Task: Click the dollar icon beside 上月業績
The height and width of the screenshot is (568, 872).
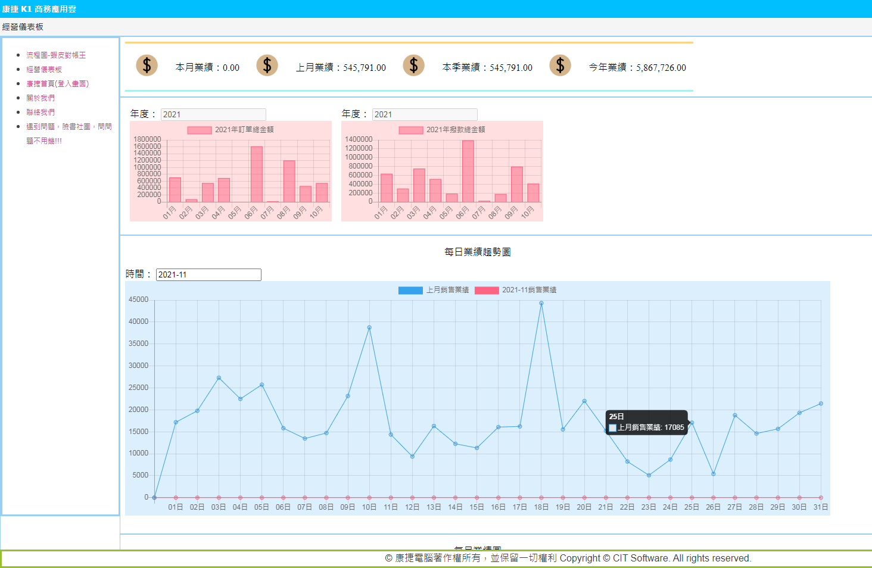Action: tap(267, 65)
